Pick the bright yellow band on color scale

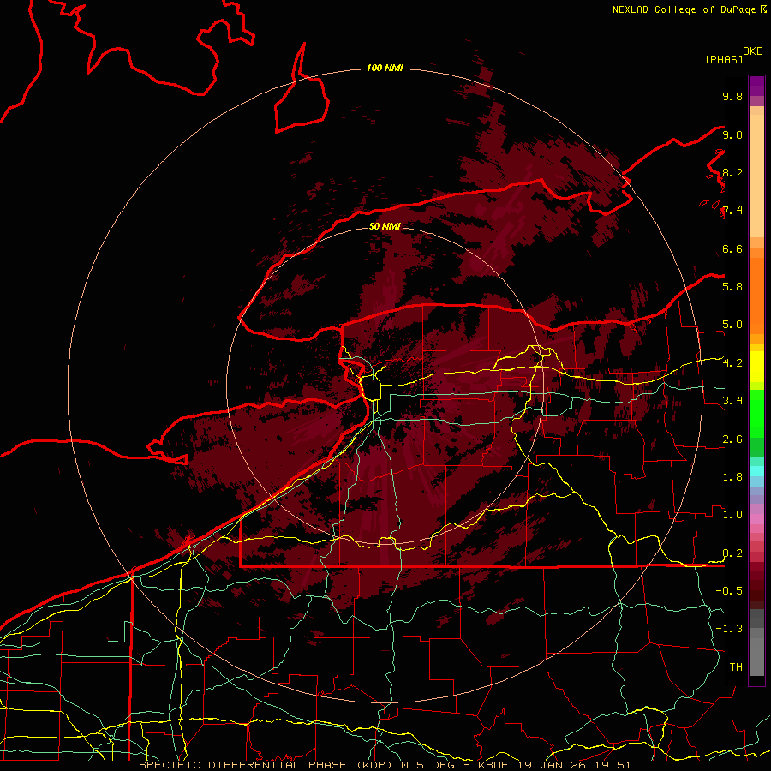(x=756, y=367)
